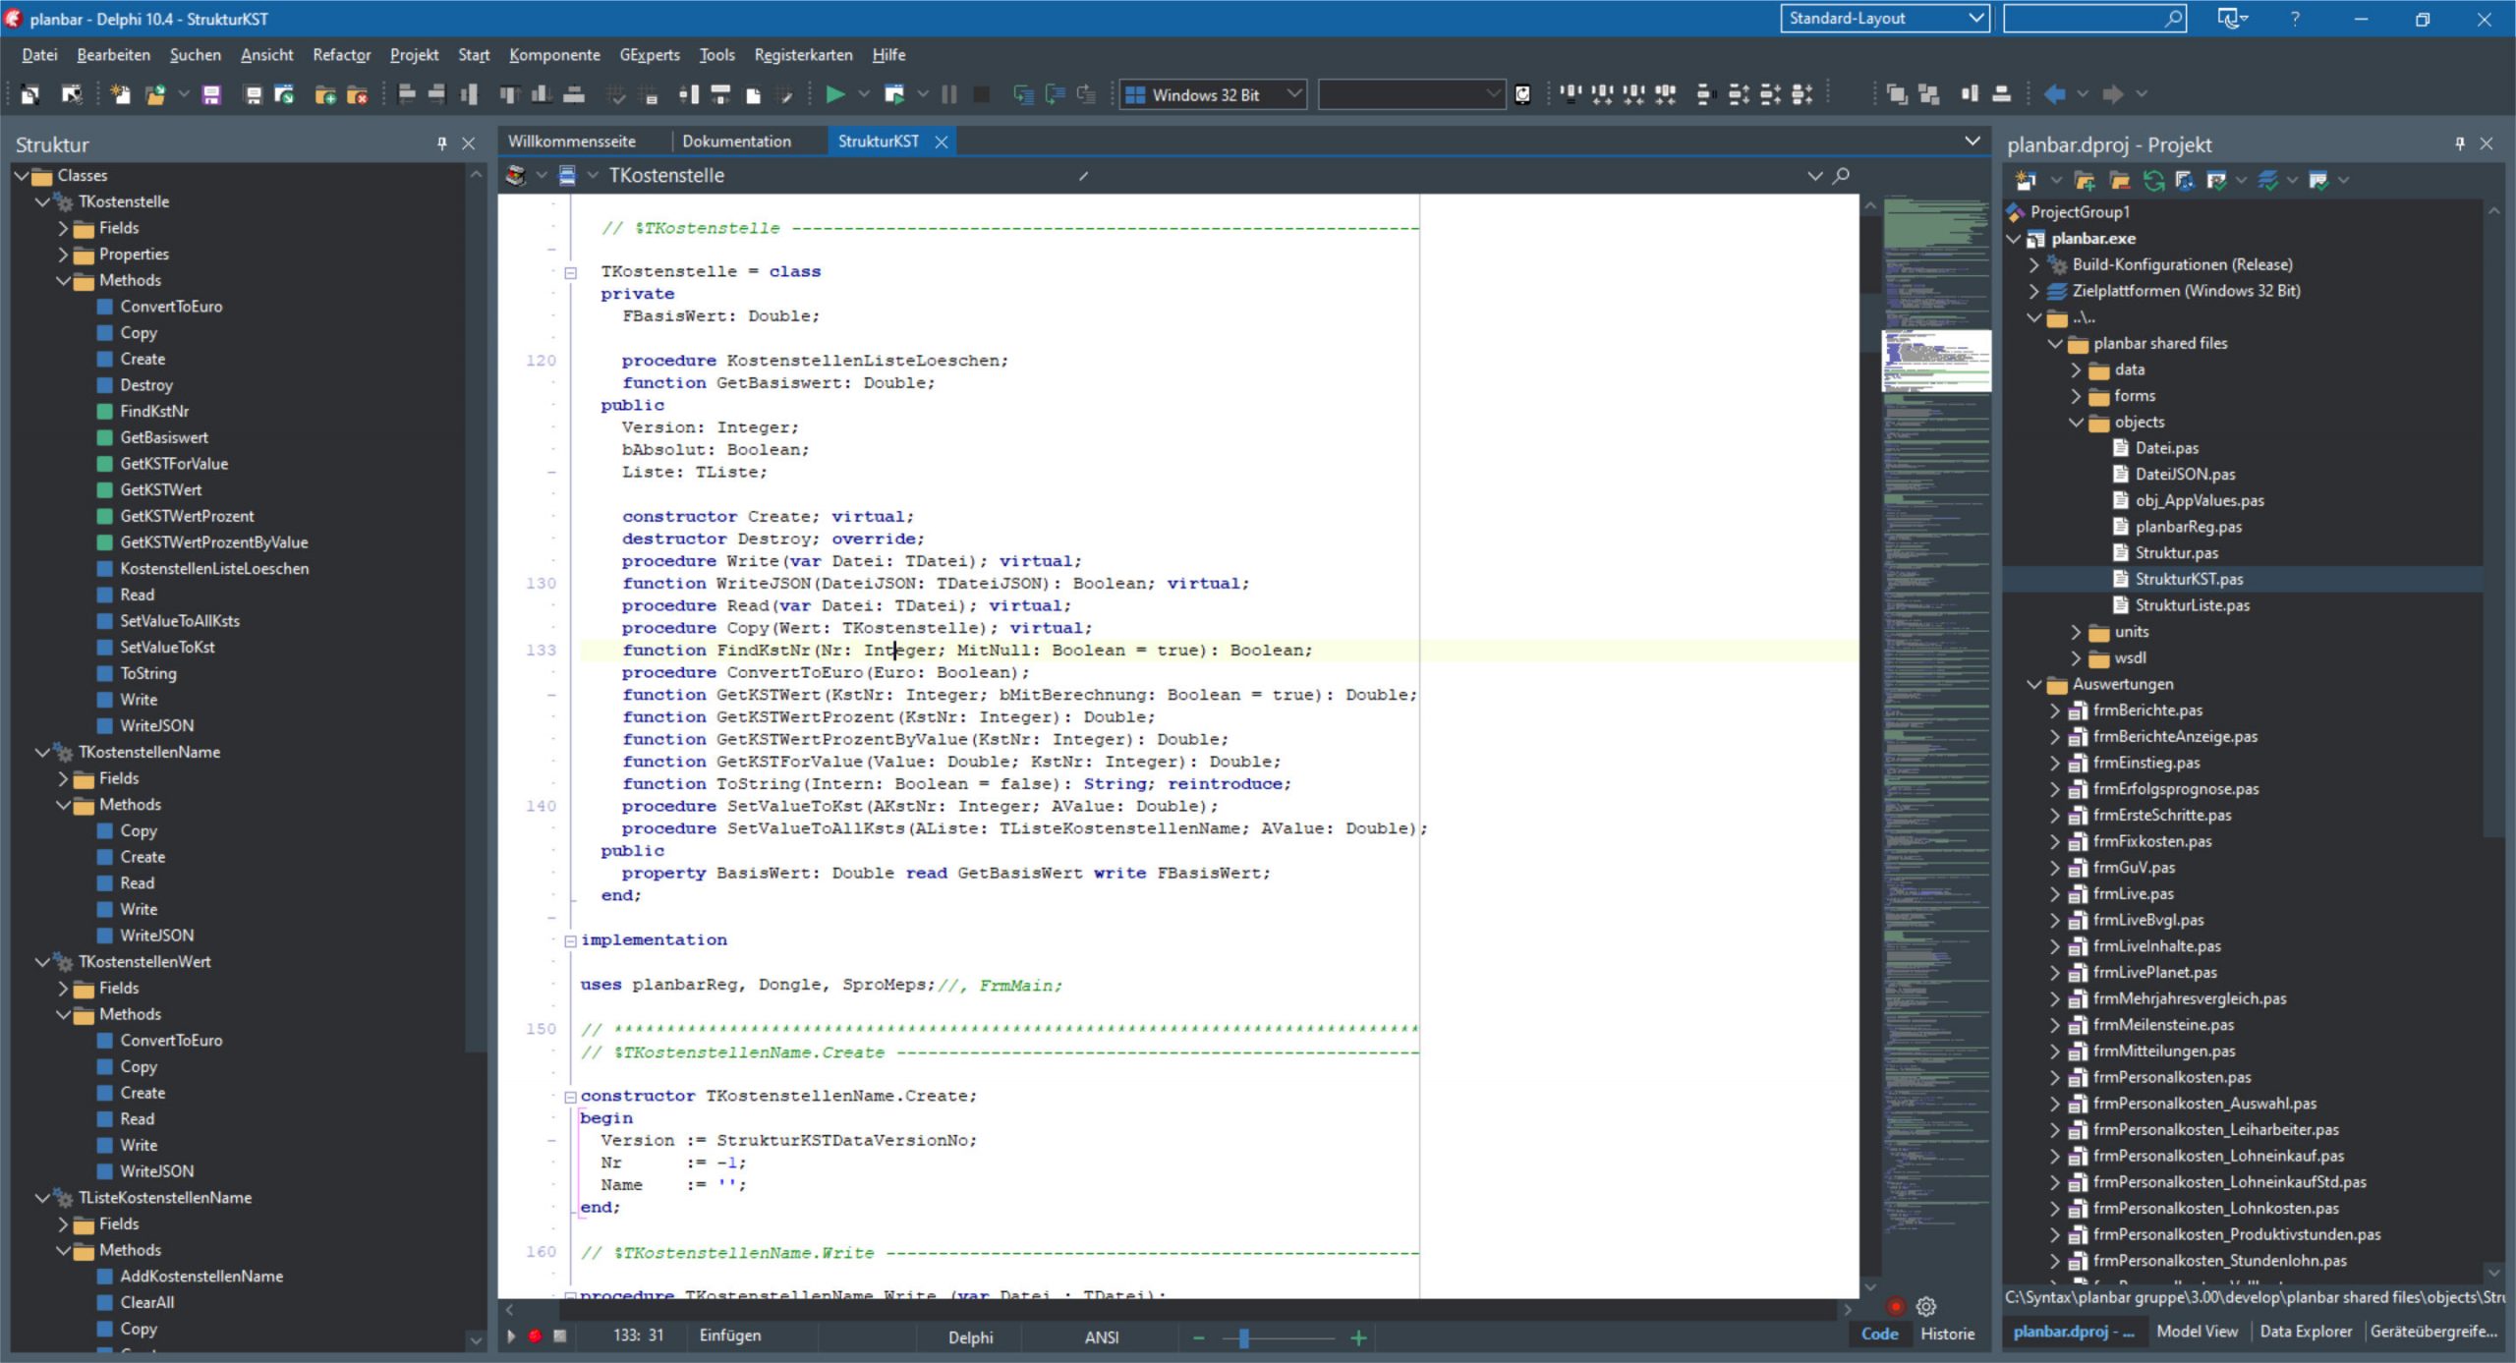Expand the Properties node under TKostenstelle
The image size is (2516, 1363).
click(63, 255)
